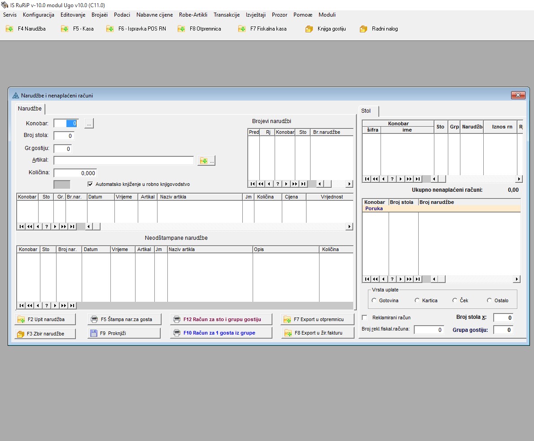Switch to the Stol tab
Screen dimensions: 534x441
pos(366,111)
